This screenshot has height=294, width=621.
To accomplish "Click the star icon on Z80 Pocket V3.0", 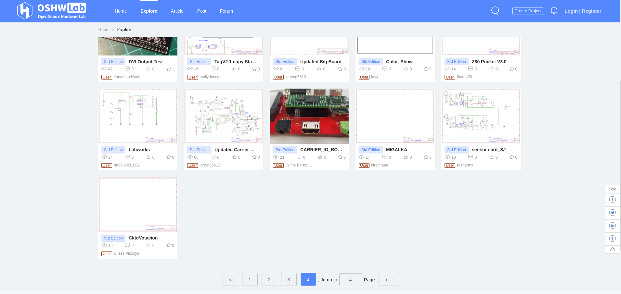I will (x=512, y=69).
